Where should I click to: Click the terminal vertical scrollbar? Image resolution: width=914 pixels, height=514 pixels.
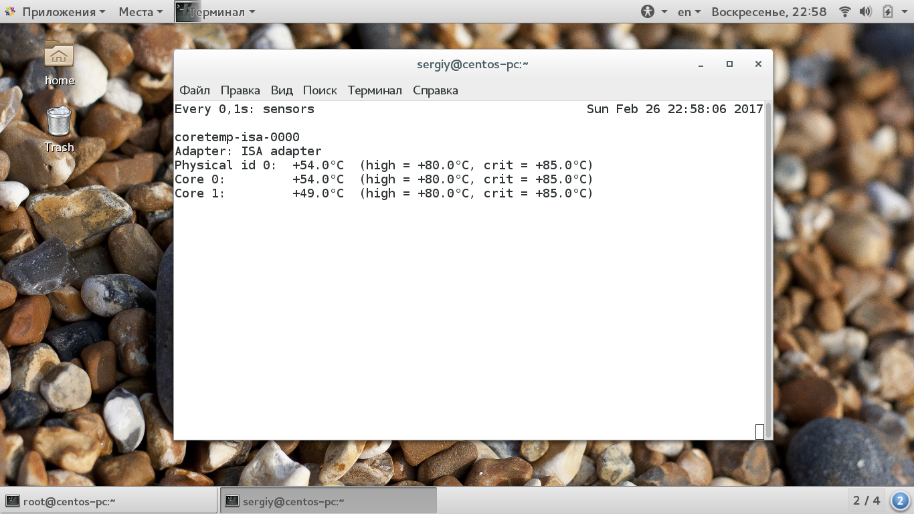[769, 270]
